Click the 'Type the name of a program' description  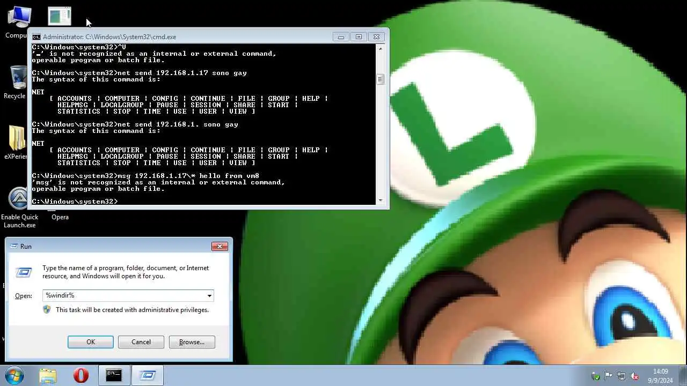pos(126,272)
